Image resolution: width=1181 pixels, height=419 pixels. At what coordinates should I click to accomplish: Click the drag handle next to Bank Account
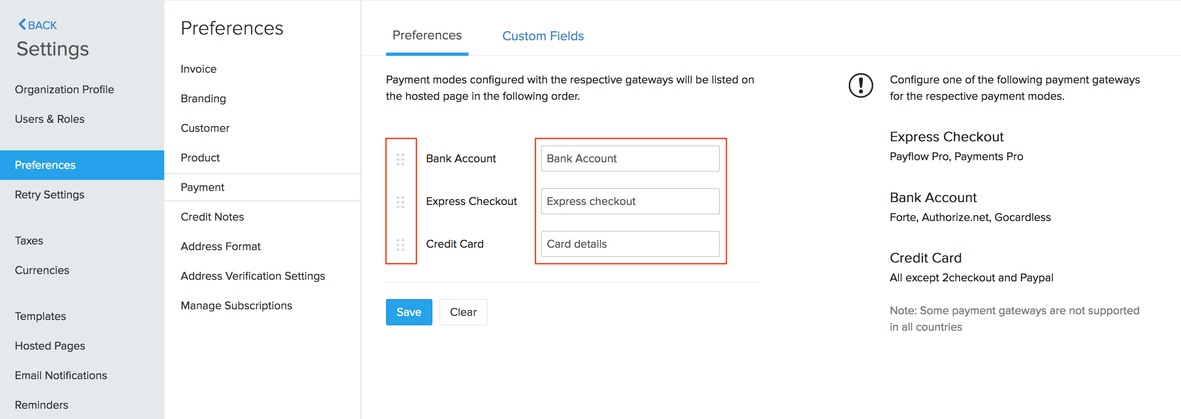tap(400, 159)
